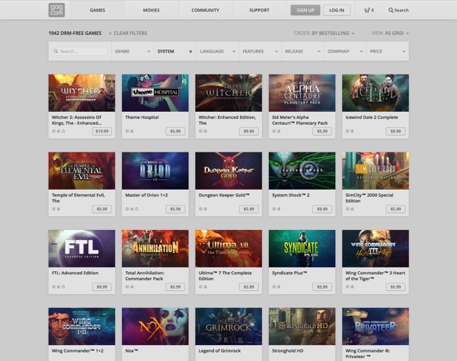This screenshot has height=361, width=457.
Task: Expand the Language filter dropdown
Action: point(218,51)
